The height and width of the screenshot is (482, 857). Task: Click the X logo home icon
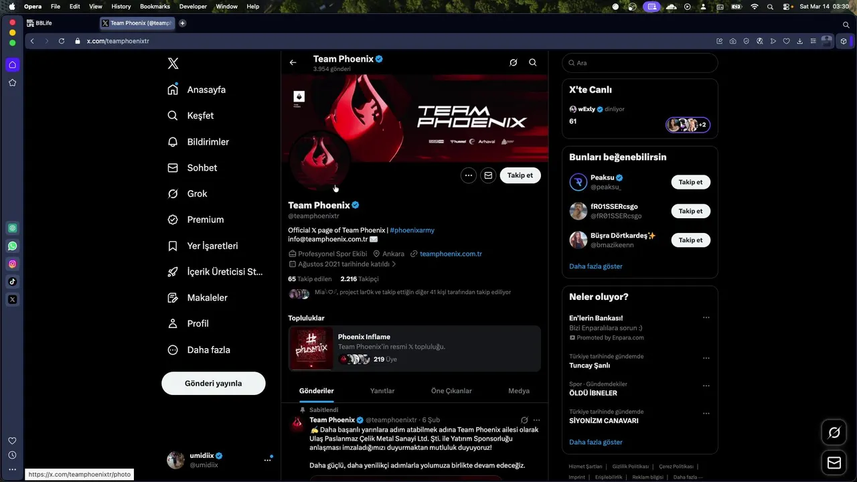coord(173,64)
